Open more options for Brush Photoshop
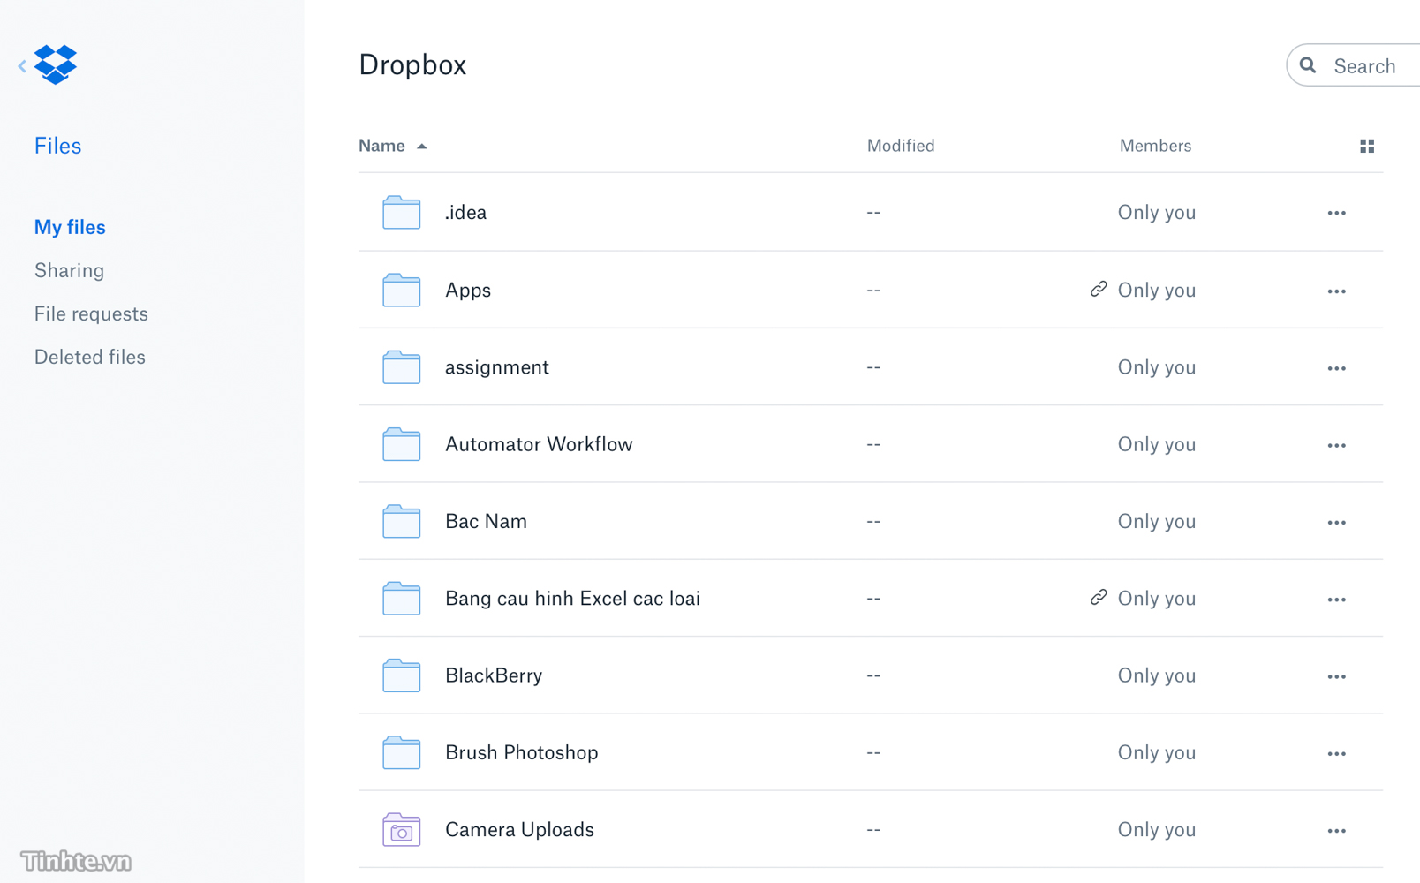Screen dimensions: 1420x883 [1336, 753]
